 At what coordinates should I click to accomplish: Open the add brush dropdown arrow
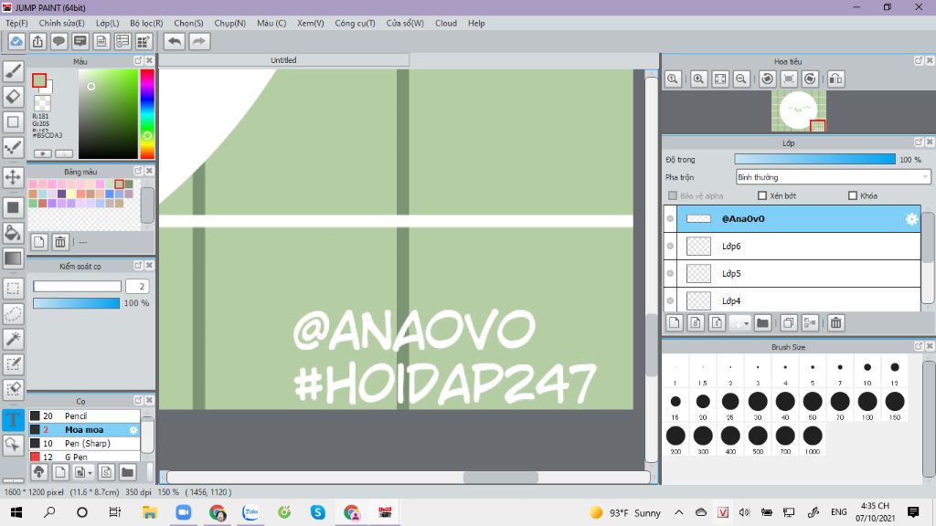click(x=90, y=472)
